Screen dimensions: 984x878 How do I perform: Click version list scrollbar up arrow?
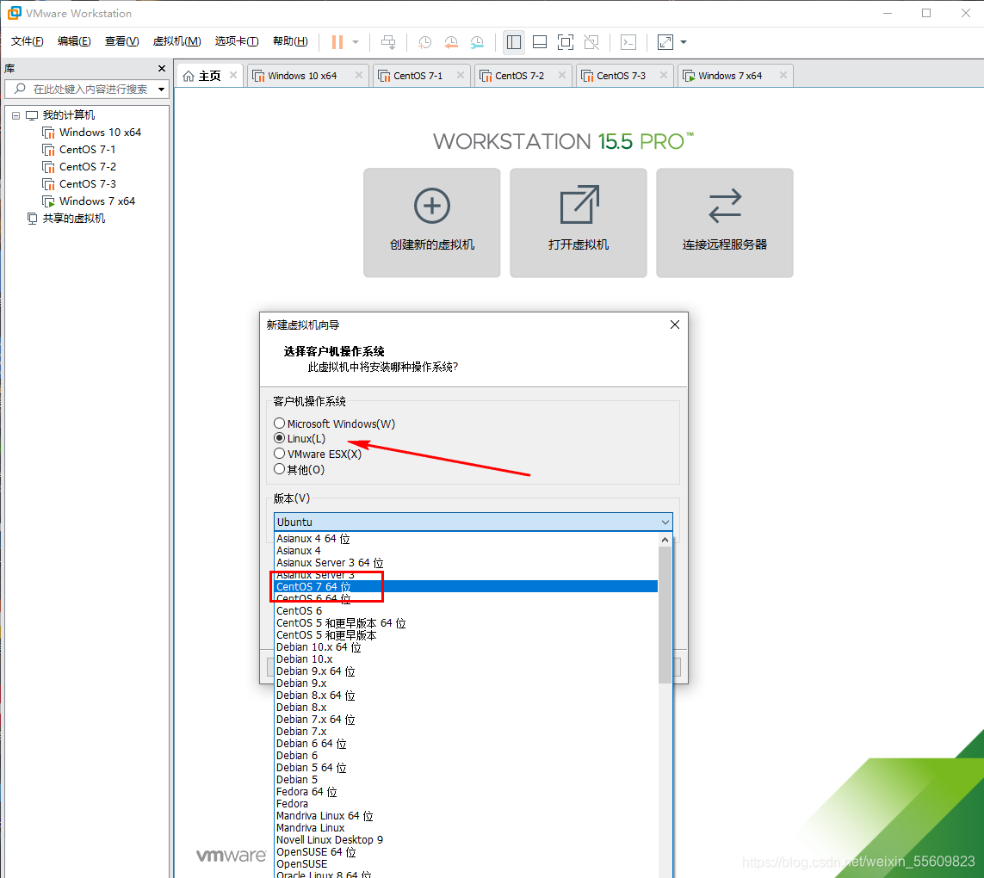pos(665,540)
